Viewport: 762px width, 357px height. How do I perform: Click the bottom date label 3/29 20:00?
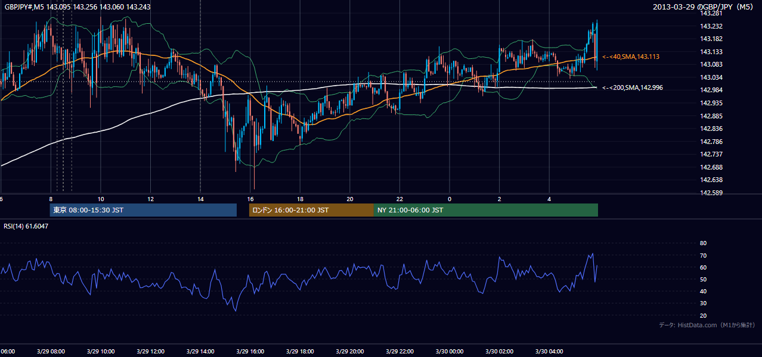(349, 352)
